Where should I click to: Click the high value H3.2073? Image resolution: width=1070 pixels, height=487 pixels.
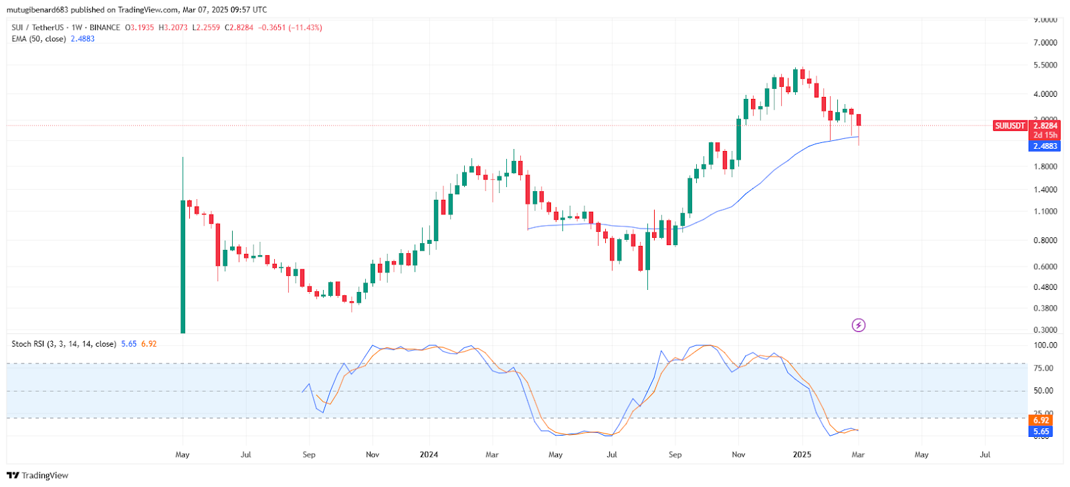tap(173, 27)
